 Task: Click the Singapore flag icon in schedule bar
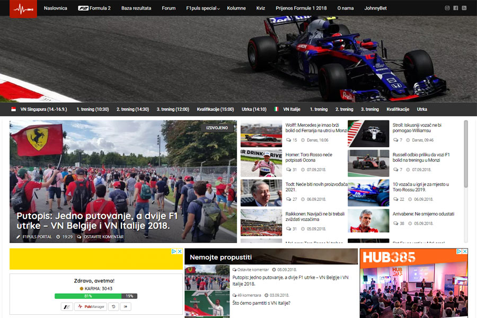13,109
